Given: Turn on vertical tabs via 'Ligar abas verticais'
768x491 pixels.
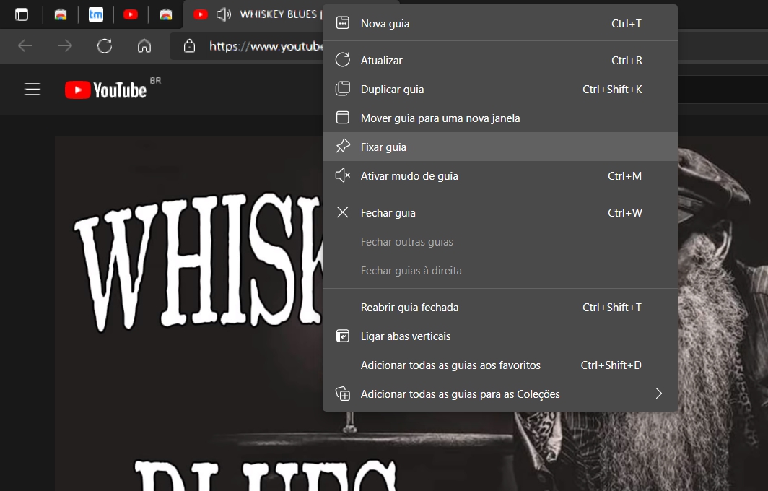Looking at the screenshot, I should coord(500,336).
